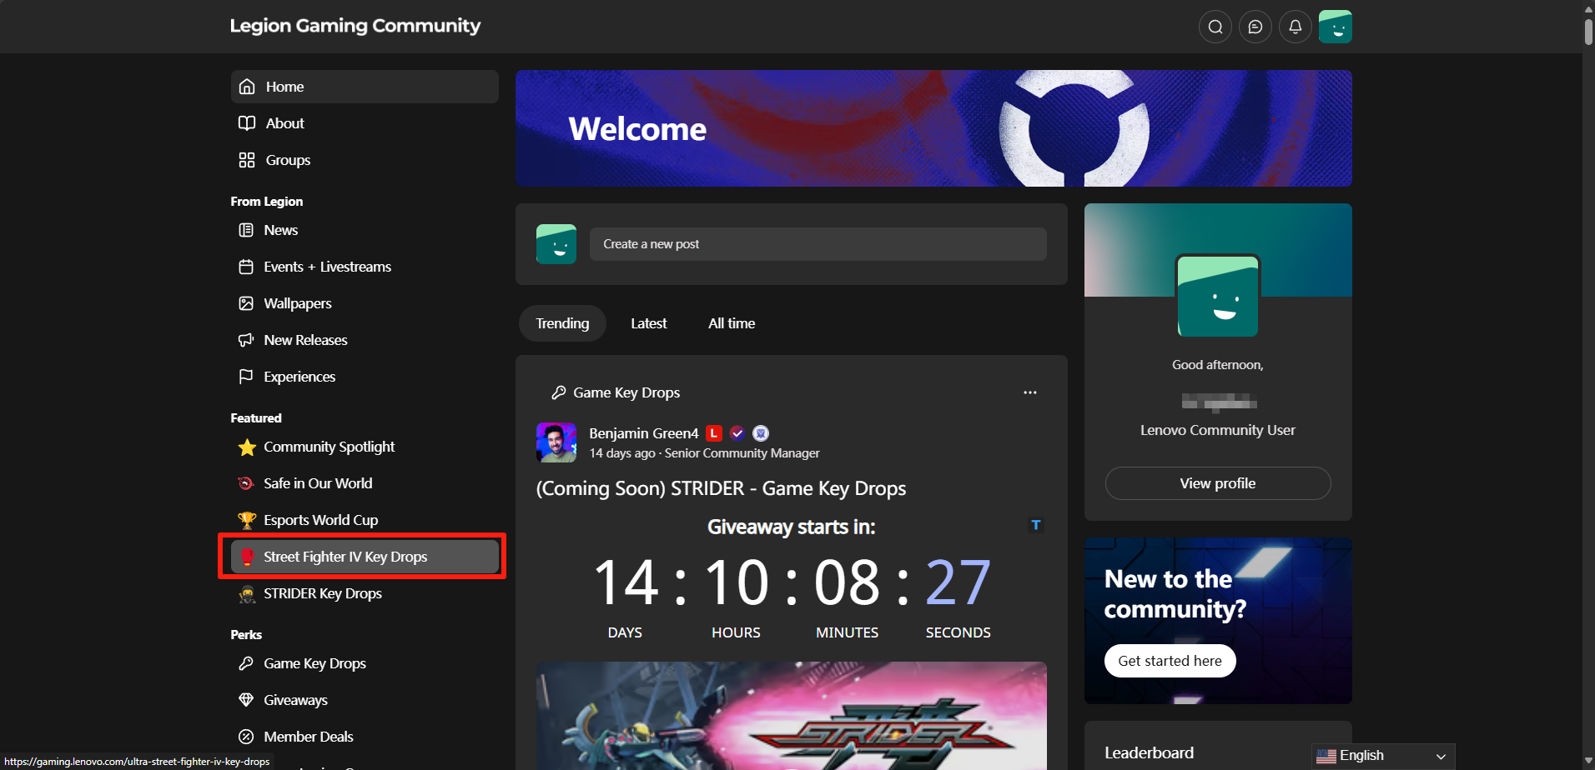Click the blue T translate icon
The height and width of the screenshot is (770, 1595).
(x=1036, y=525)
